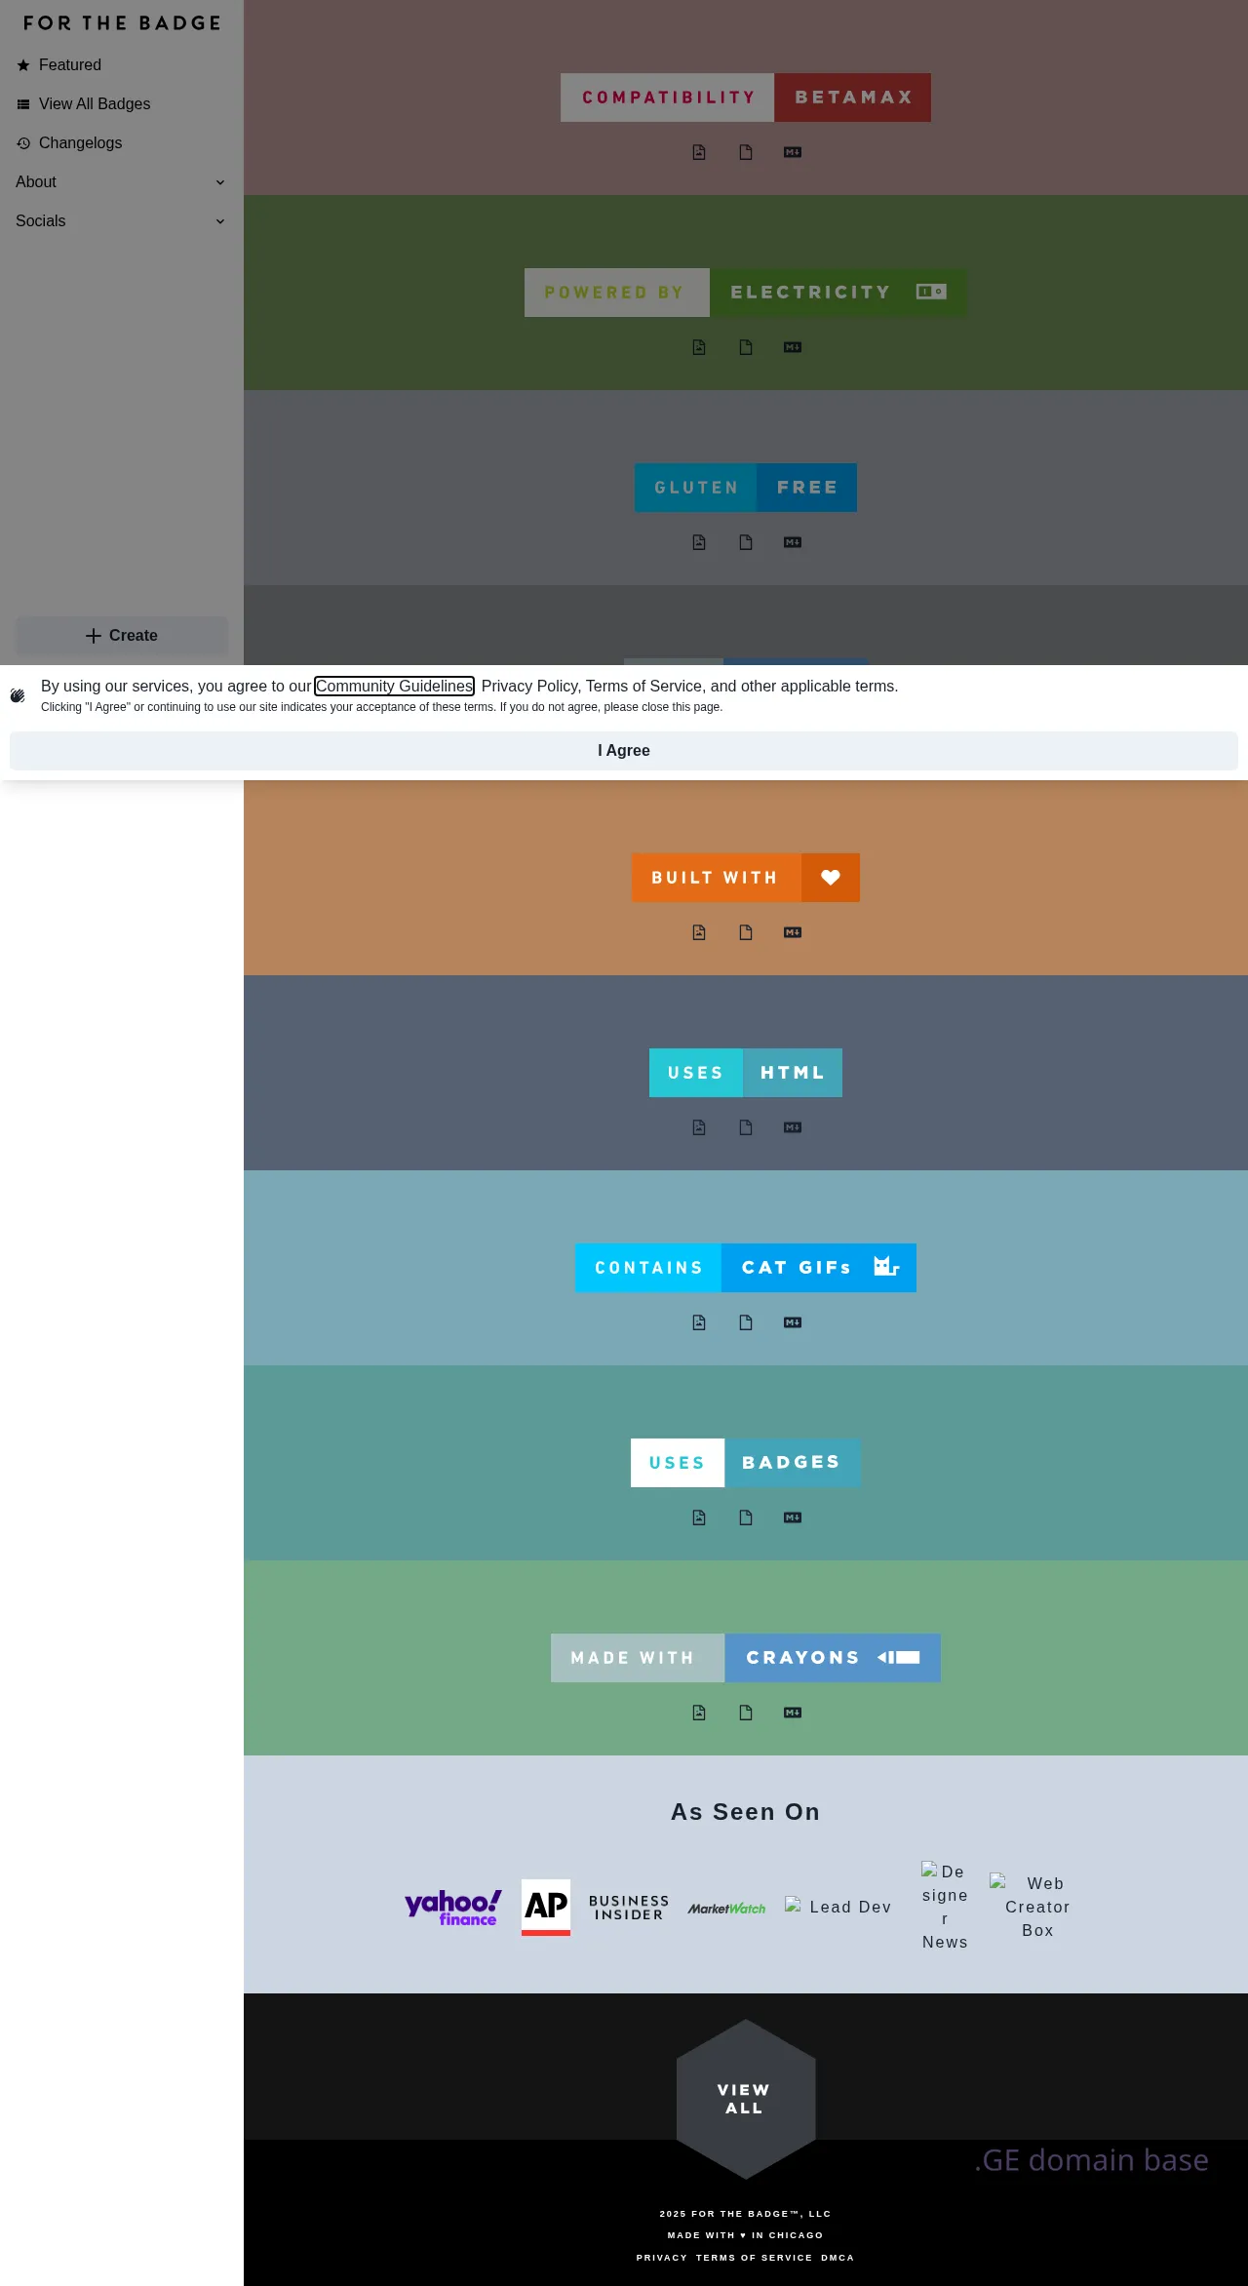The image size is (1248, 2286).
Task: Click the Markdown icon under Uses HTML badge
Action: 793,1127
